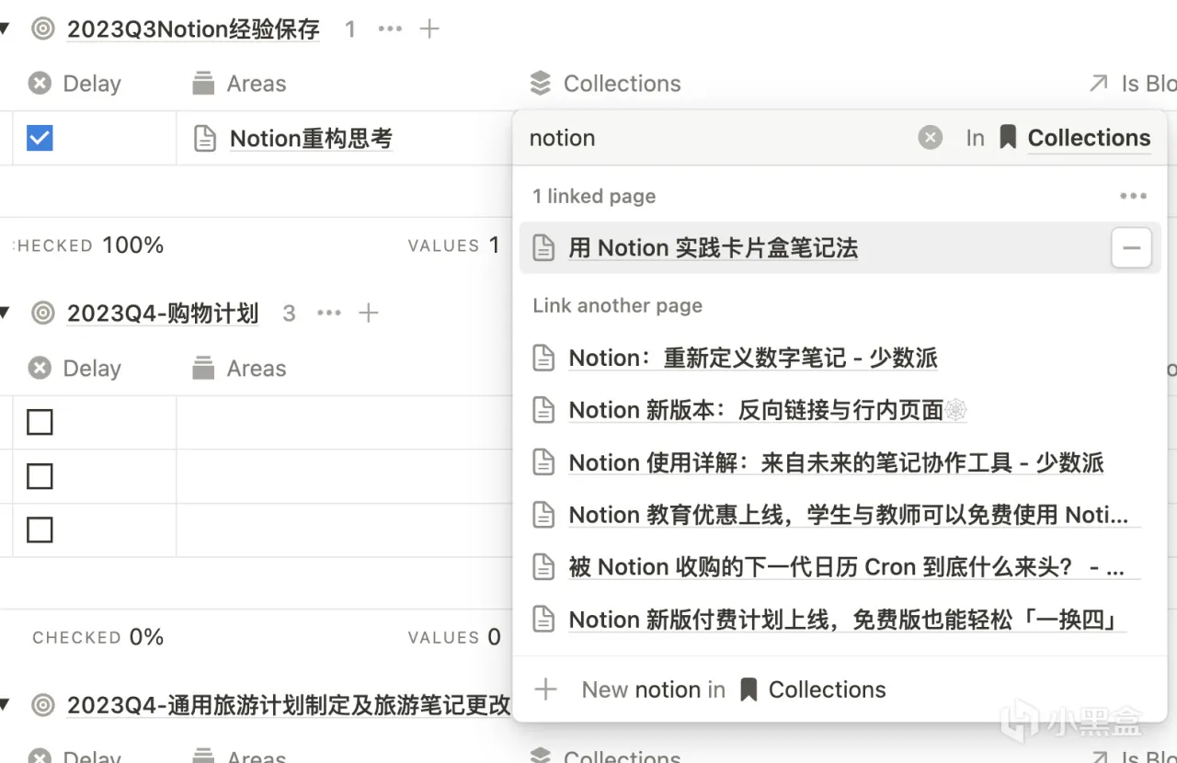
Task: Click plus icon for New notion
Action: tap(546, 689)
